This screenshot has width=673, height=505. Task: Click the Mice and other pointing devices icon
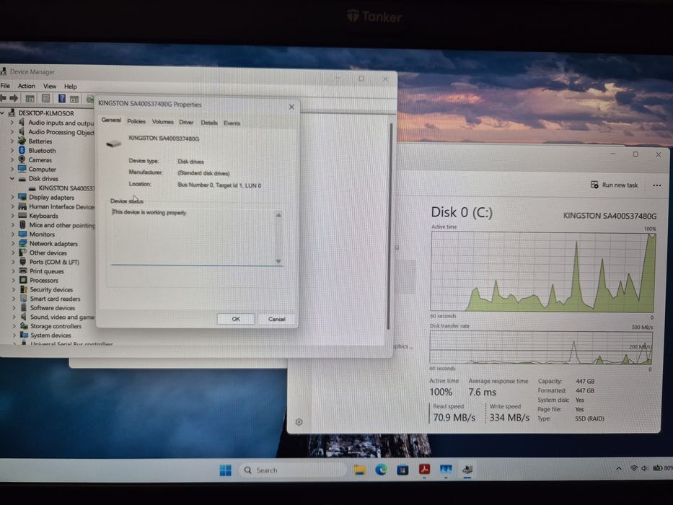(x=23, y=225)
